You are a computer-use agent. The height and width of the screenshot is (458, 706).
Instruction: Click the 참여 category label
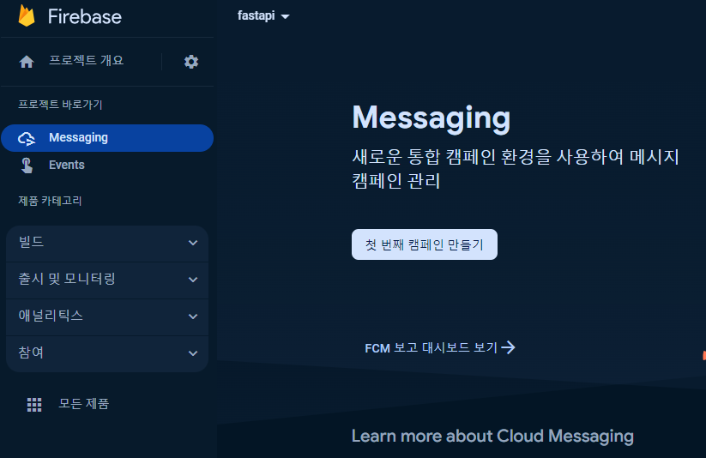click(x=31, y=353)
